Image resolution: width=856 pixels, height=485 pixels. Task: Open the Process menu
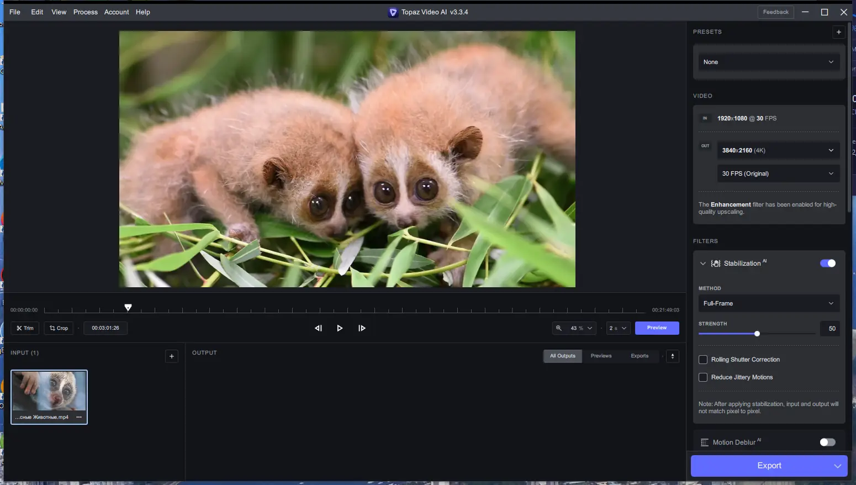pyautogui.click(x=85, y=12)
